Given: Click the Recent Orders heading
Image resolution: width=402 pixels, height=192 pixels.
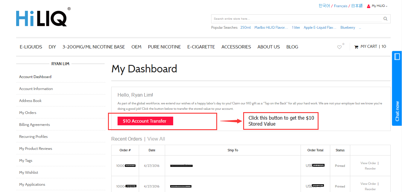Looking at the screenshot, I should (127, 139).
